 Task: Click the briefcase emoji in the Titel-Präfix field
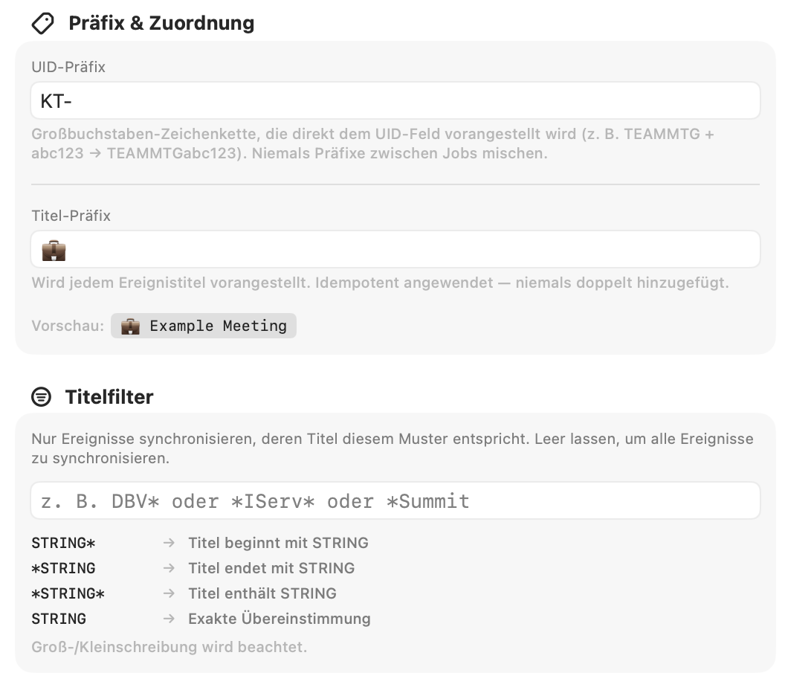point(54,250)
